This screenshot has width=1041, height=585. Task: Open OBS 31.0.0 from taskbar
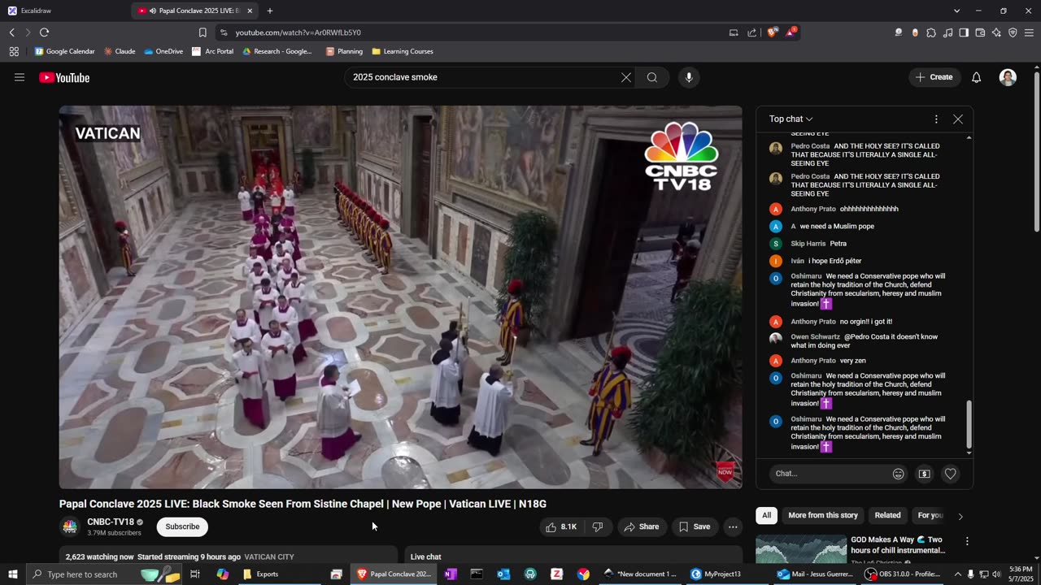[x=903, y=574]
